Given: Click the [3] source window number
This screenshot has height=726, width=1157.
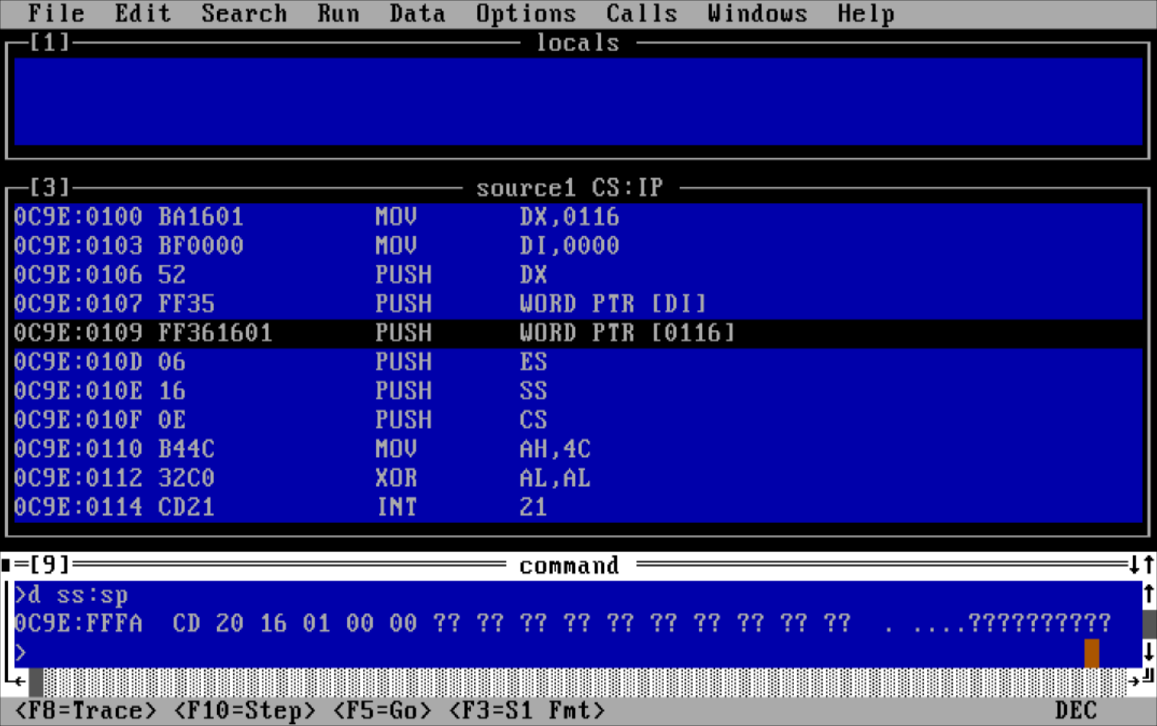Looking at the screenshot, I should [50, 187].
